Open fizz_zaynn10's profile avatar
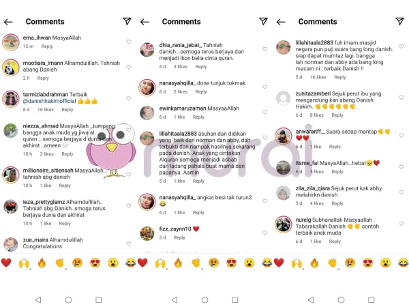The width and height of the screenshot is (409, 307). pos(147,233)
